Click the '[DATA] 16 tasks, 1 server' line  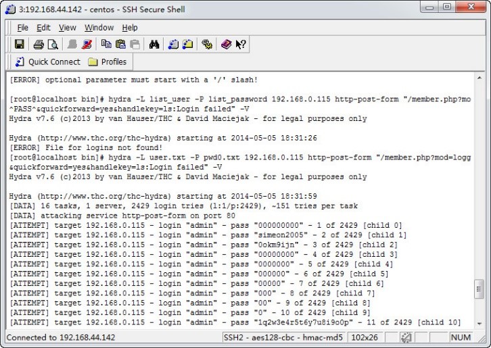183,205
